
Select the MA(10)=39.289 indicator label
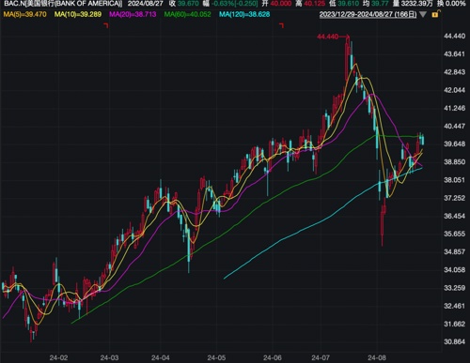pyautogui.click(x=78, y=14)
